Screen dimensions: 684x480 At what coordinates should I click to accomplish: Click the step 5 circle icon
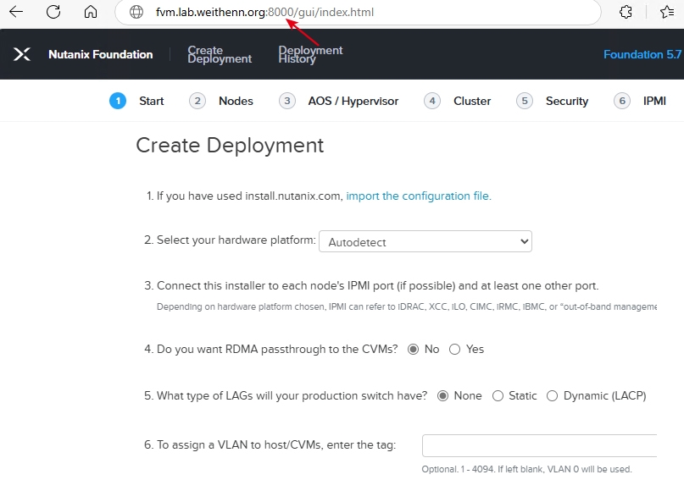tap(525, 101)
